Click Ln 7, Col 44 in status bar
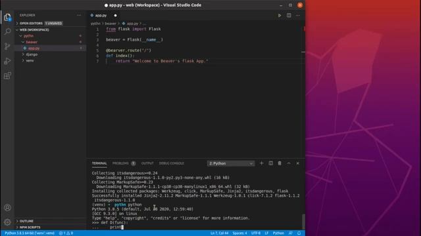Viewport: 421px width, 236px height. (219, 233)
